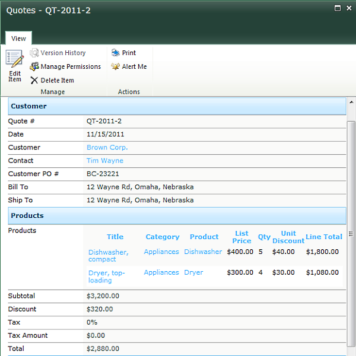Close the Quotes dialog
Screen dimensions: 356x356
(348, 8)
